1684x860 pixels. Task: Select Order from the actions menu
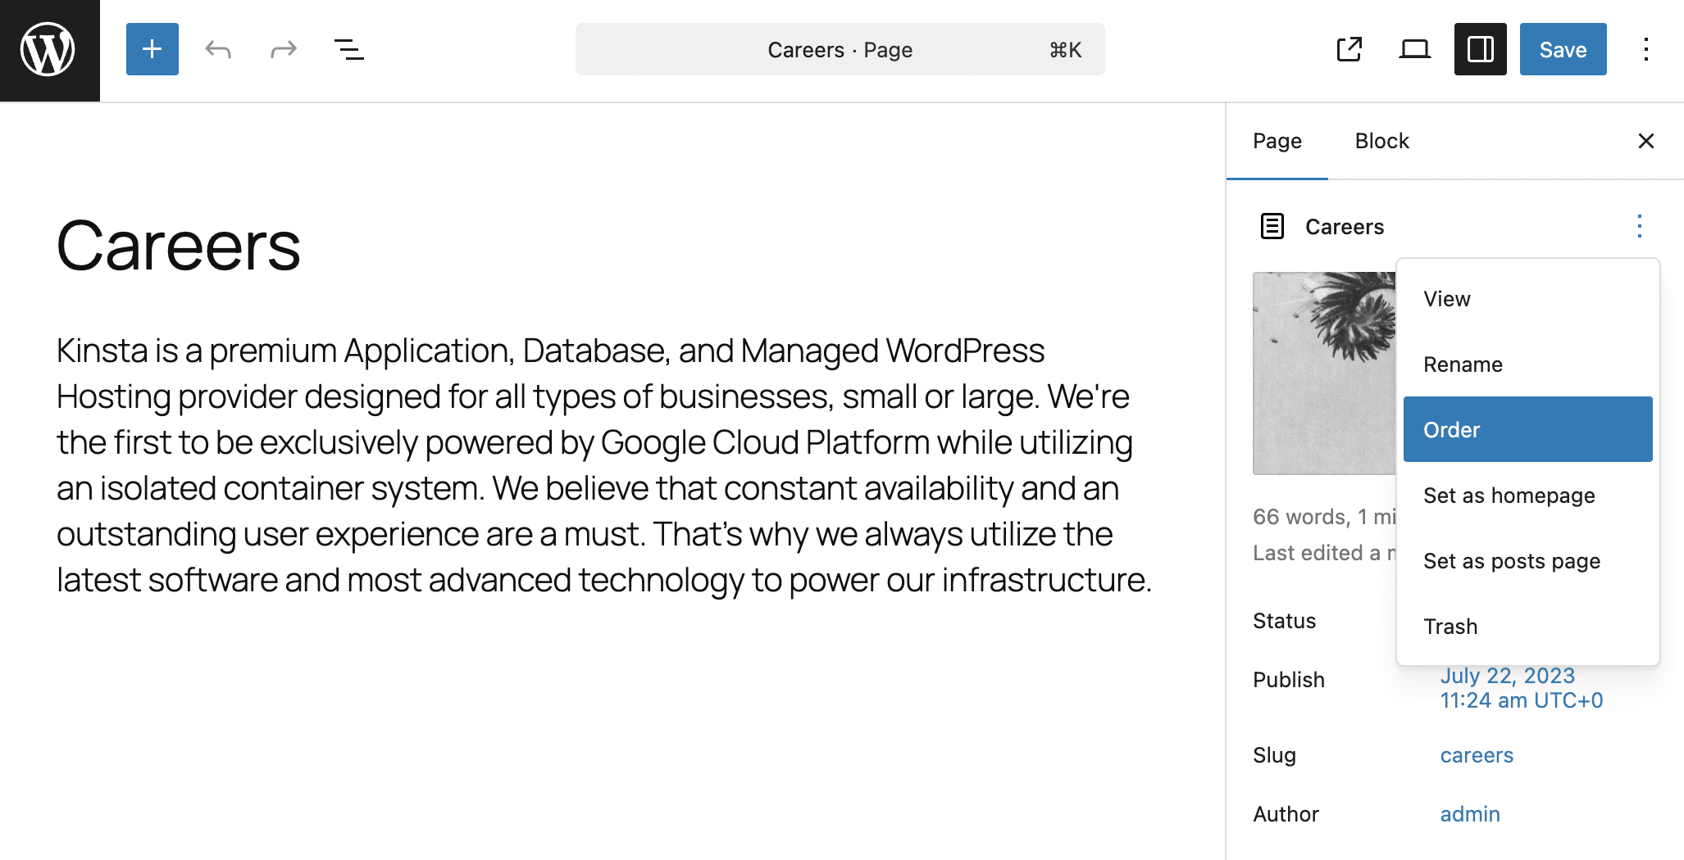coord(1527,429)
